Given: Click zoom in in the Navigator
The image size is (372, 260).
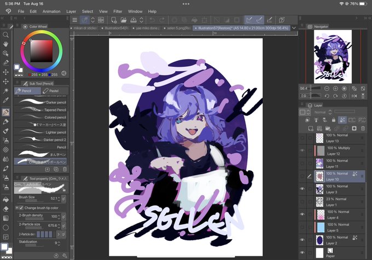Looking at the screenshot, I should pos(335,89).
